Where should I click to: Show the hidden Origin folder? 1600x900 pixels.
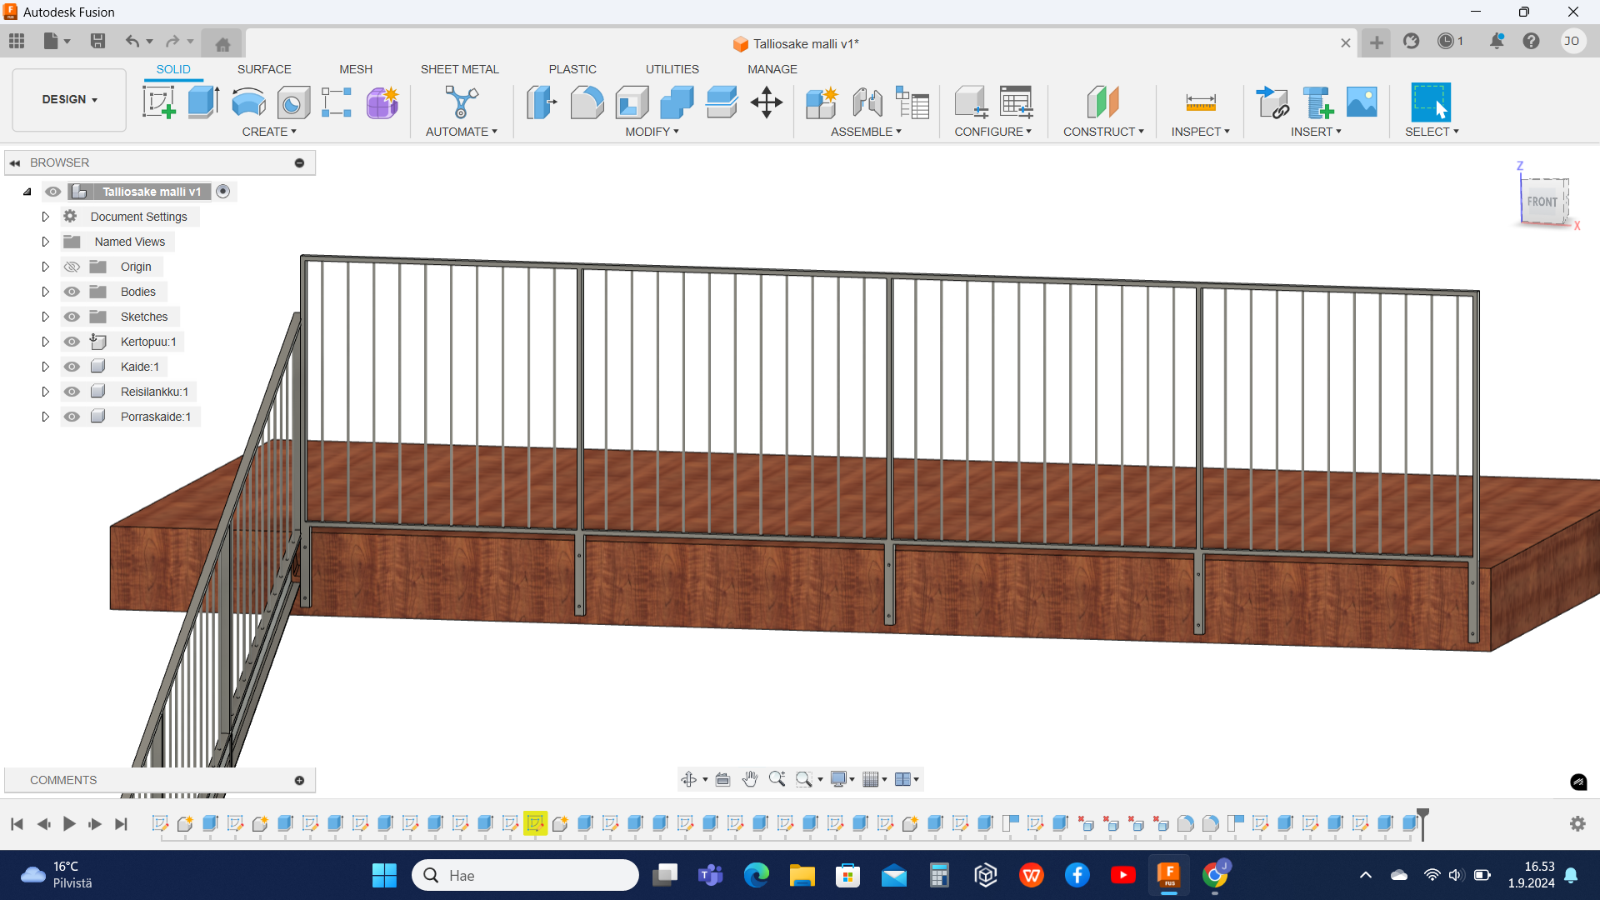[72, 267]
